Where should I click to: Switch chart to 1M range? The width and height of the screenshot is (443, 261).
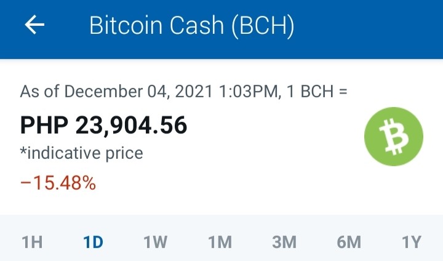(220, 243)
